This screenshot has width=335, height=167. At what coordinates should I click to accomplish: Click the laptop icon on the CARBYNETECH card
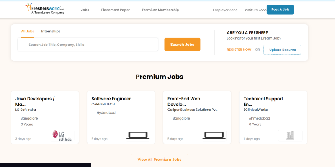pyautogui.click(x=138, y=135)
